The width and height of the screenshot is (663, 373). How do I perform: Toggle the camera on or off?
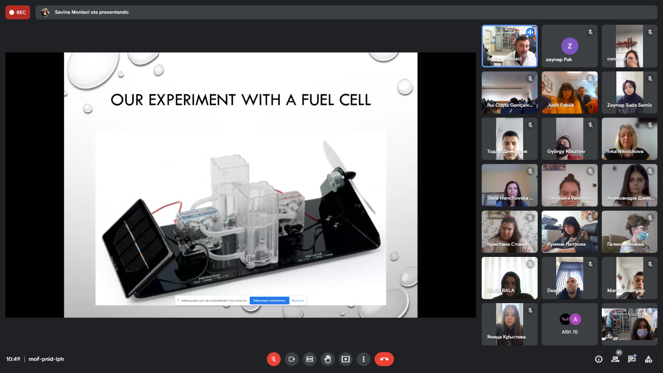pyautogui.click(x=291, y=359)
